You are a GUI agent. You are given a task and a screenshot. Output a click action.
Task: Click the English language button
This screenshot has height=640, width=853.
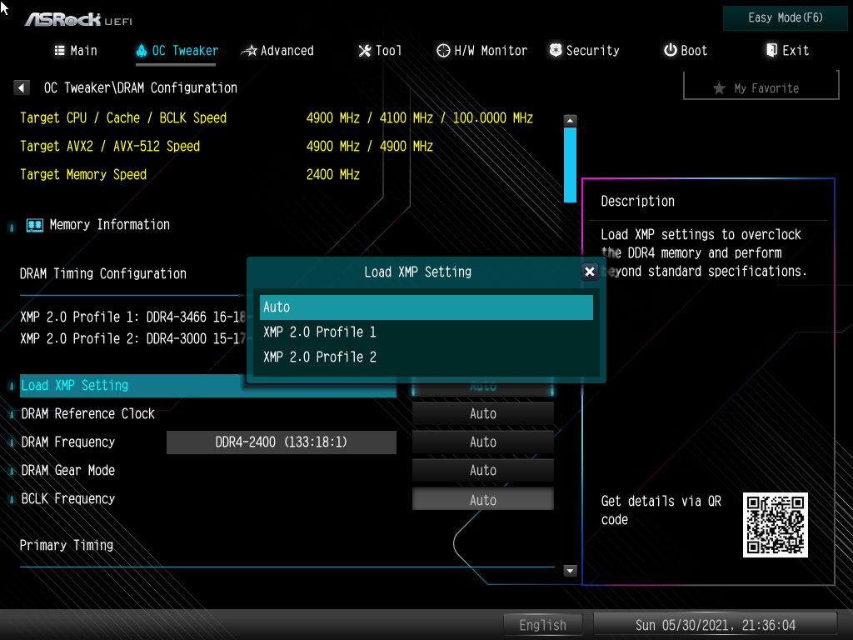click(x=542, y=625)
